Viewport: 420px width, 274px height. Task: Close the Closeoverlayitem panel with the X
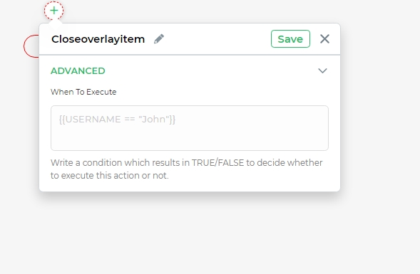point(324,39)
